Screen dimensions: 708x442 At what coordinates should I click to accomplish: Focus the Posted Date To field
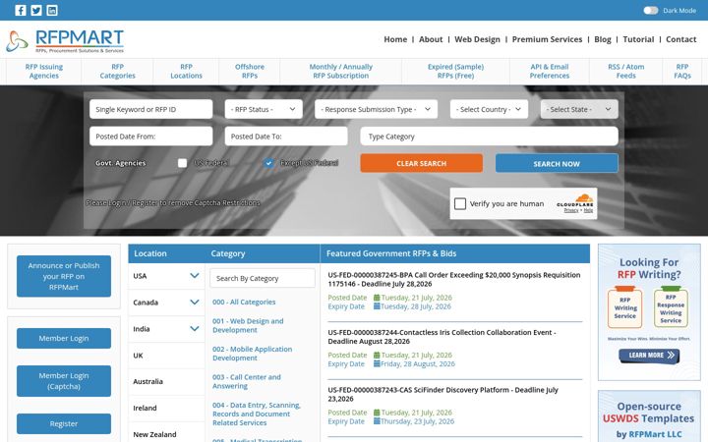coord(286,137)
